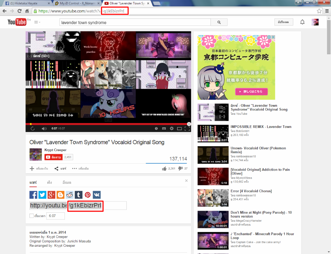Click the YouTube search box

[135, 22]
